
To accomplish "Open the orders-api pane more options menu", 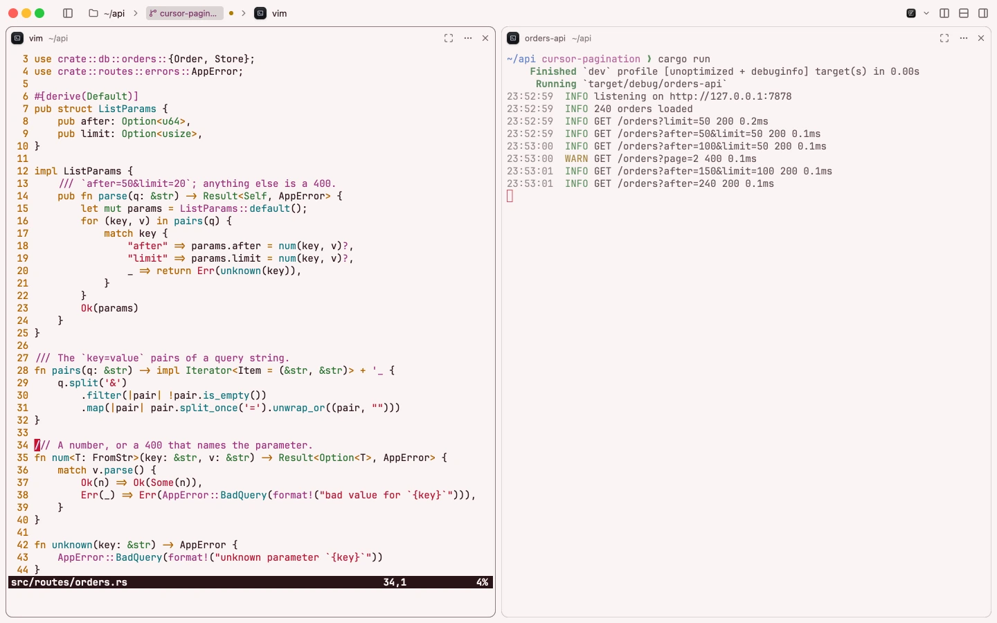I will (x=964, y=38).
